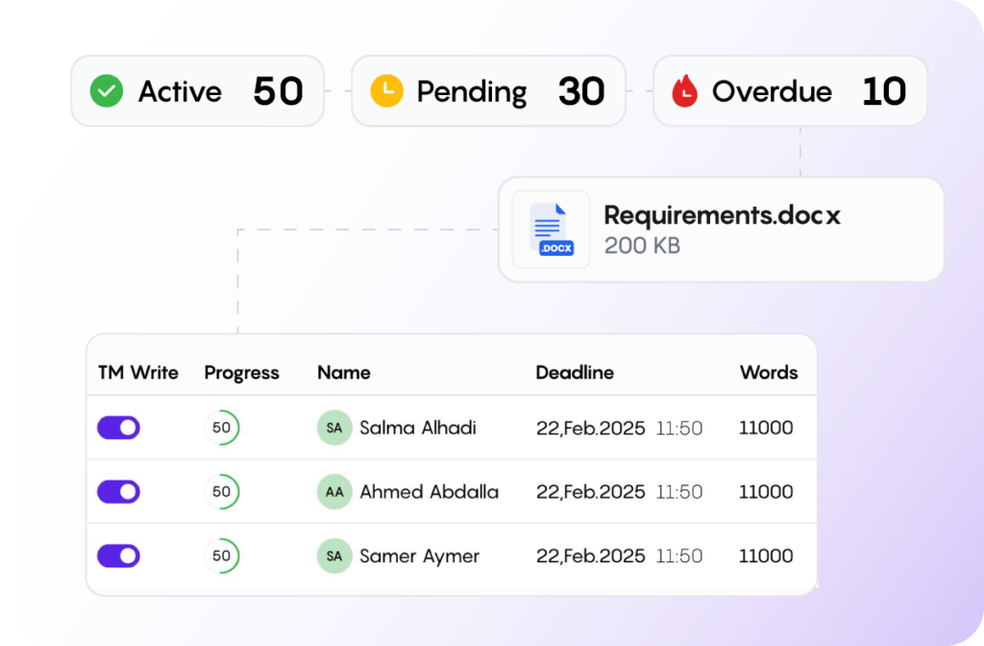The height and width of the screenshot is (646, 984).
Task: Click the Requirements.docx file name link
Action: point(722,215)
